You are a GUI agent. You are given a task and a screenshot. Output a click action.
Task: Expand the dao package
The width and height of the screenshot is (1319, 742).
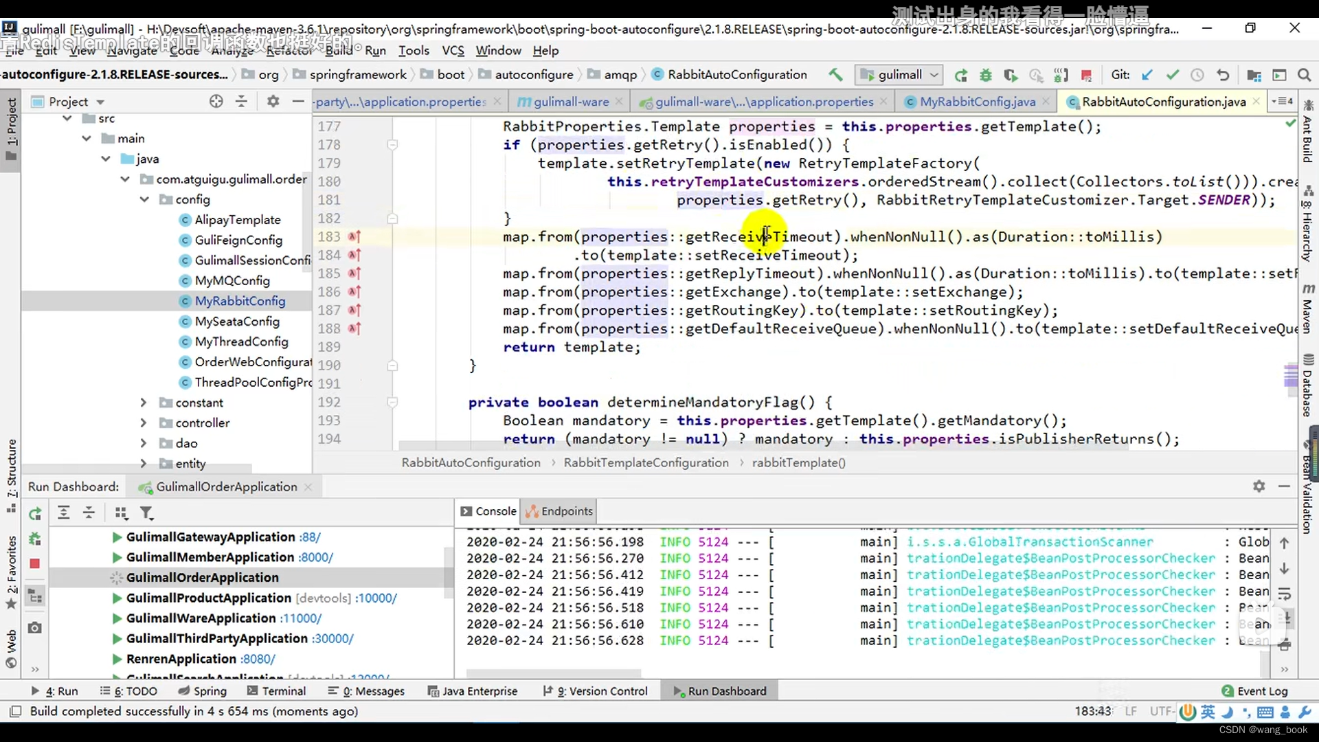point(144,443)
